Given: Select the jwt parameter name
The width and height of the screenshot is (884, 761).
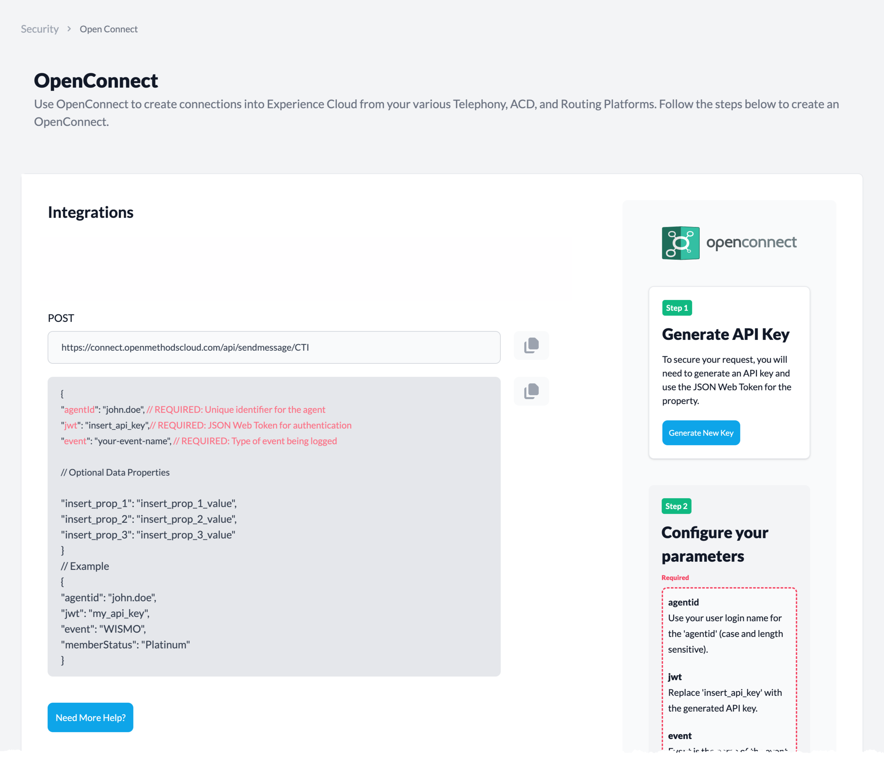Looking at the screenshot, I should click(675, 677).
